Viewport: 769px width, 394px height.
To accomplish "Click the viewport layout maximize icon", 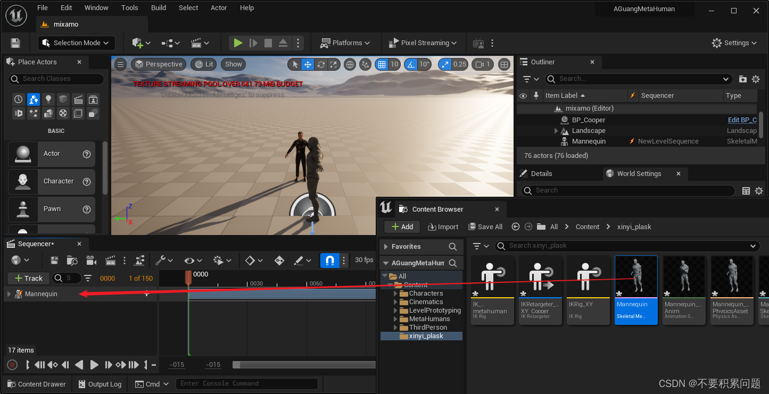I will pos(504,64).
